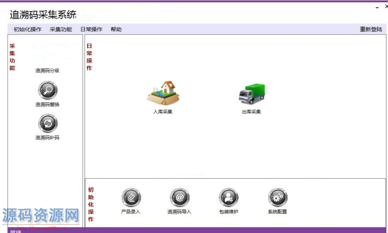Click the 产品录入 label

[x=131, y=212]
